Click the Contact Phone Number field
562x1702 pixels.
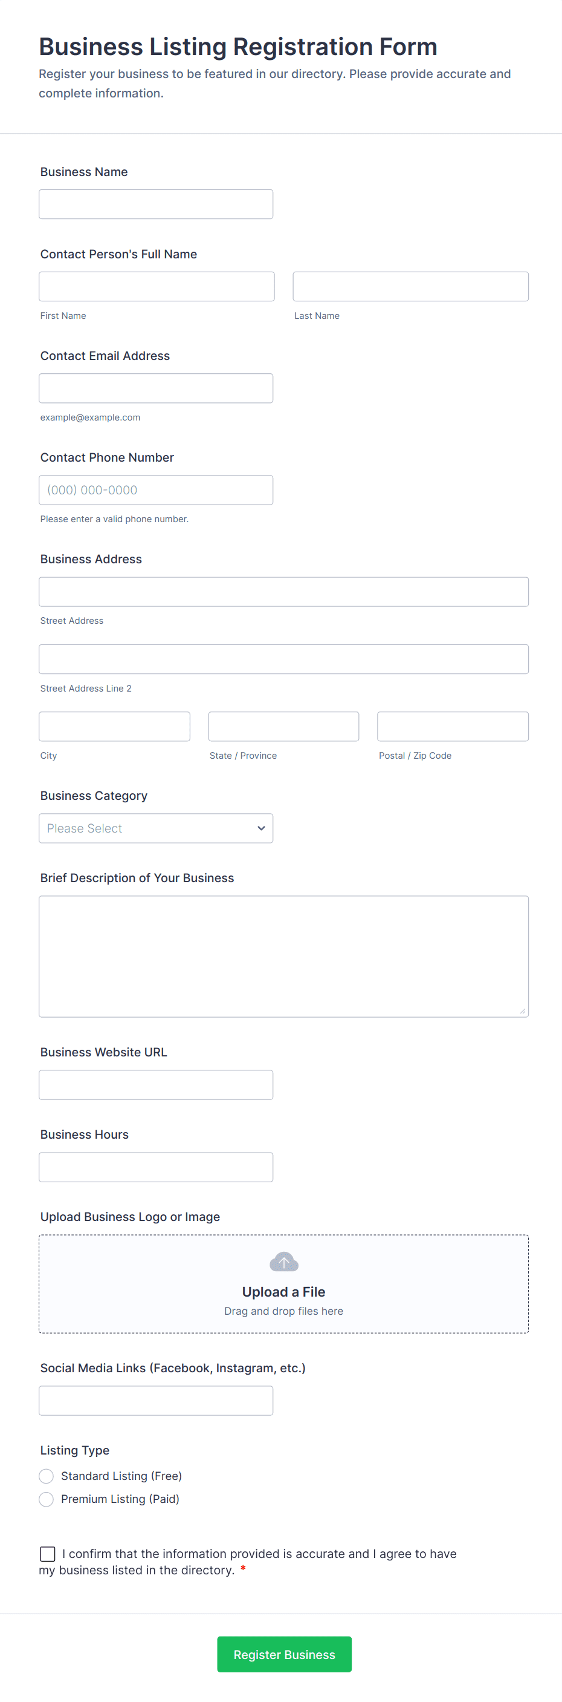pos(156,490)
